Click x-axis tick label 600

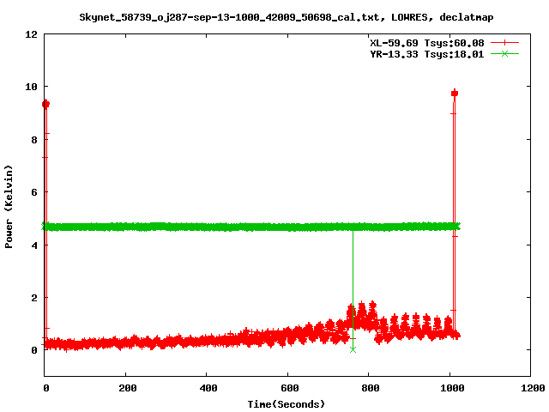[x=290, y=388]
